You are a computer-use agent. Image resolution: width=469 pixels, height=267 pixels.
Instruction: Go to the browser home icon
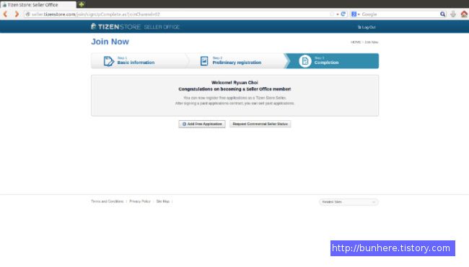tap(464, 14)
